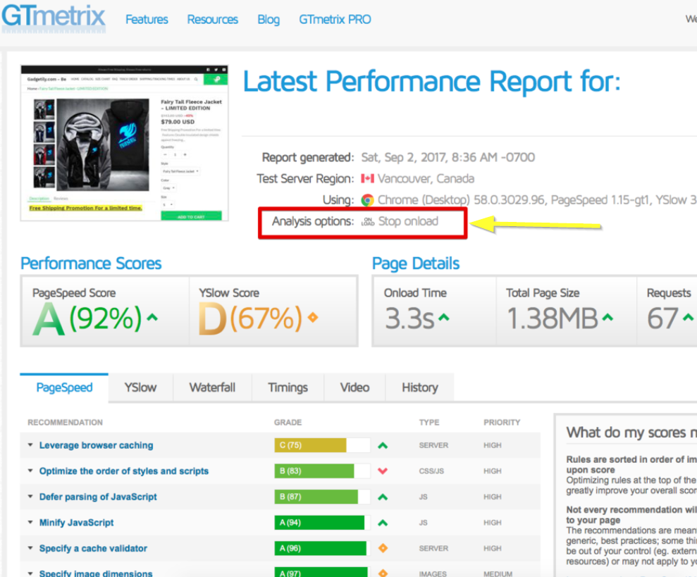The width and height of the screenshot is (697, 577).
Task: Open Specify image dimensions link
Action: pyautogui.click(x=96, y=573)
